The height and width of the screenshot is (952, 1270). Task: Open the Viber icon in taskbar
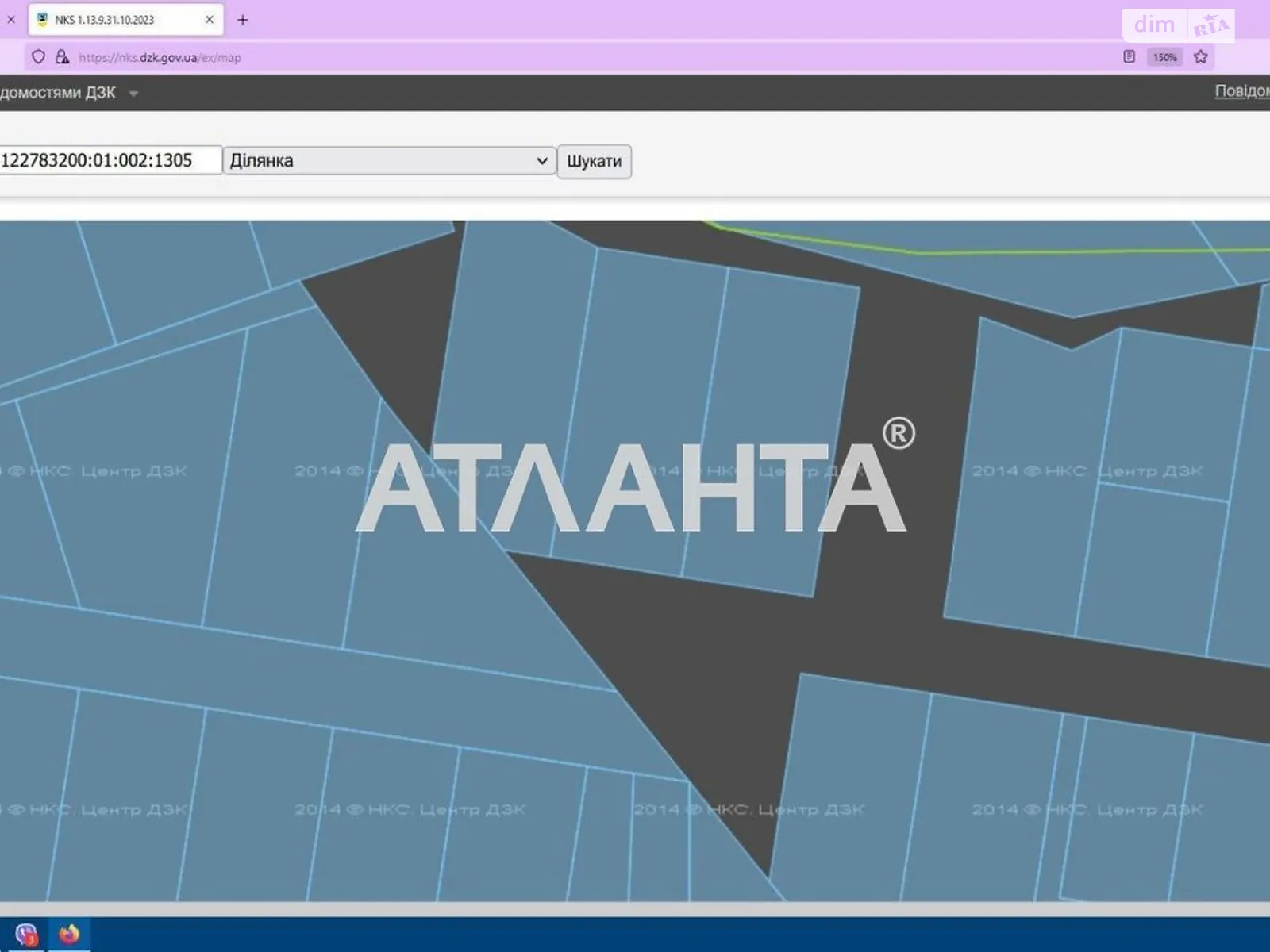pos(26,935)
